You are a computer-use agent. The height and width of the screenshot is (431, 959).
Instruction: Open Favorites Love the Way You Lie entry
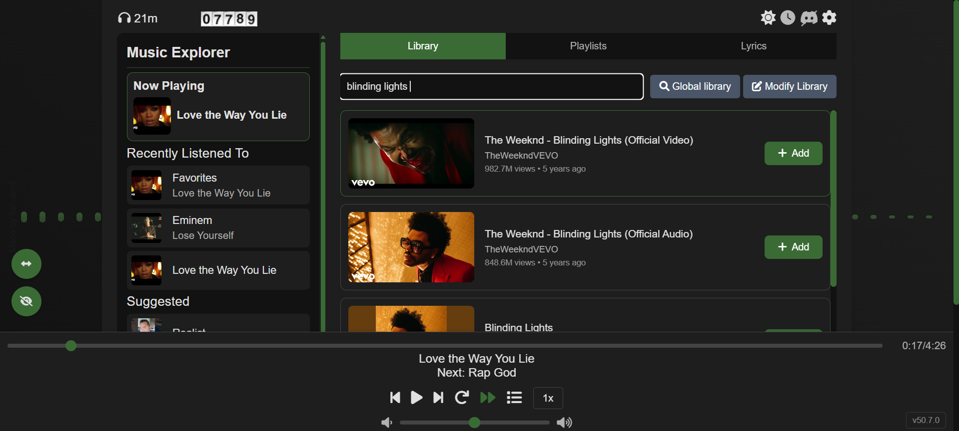pos(218,185)
